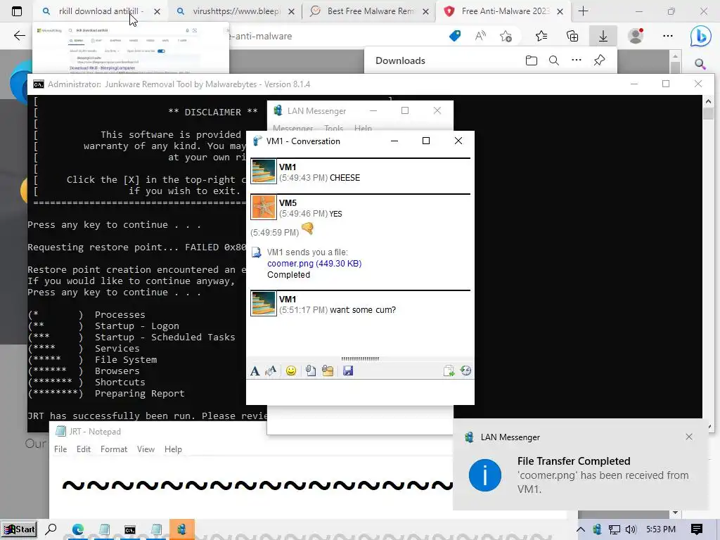Screen dimensions: 720x540
Task: Open the File menu in JRT Notepad
Action: click(x=60, y=449)
